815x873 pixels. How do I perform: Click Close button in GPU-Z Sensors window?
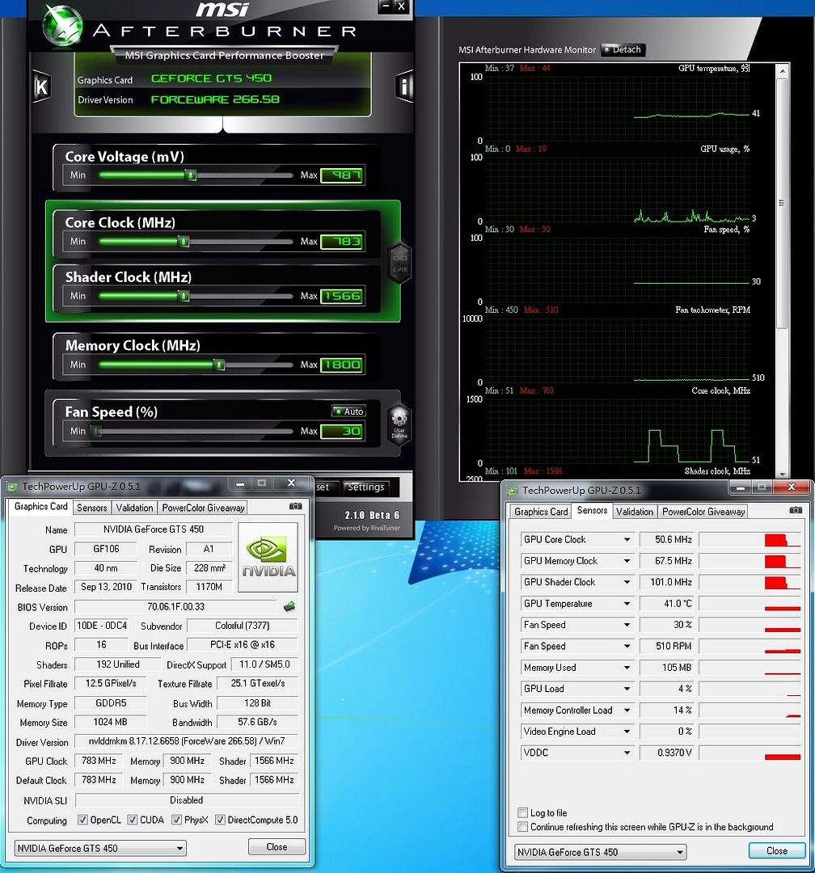point(776,850)
